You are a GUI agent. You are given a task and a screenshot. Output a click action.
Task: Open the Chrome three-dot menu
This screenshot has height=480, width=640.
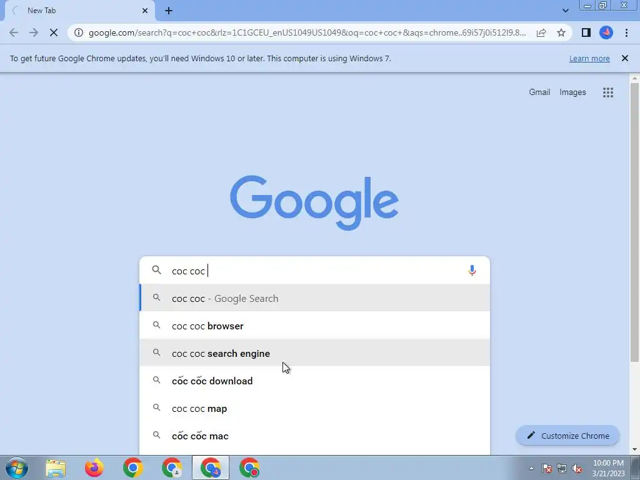626,32
